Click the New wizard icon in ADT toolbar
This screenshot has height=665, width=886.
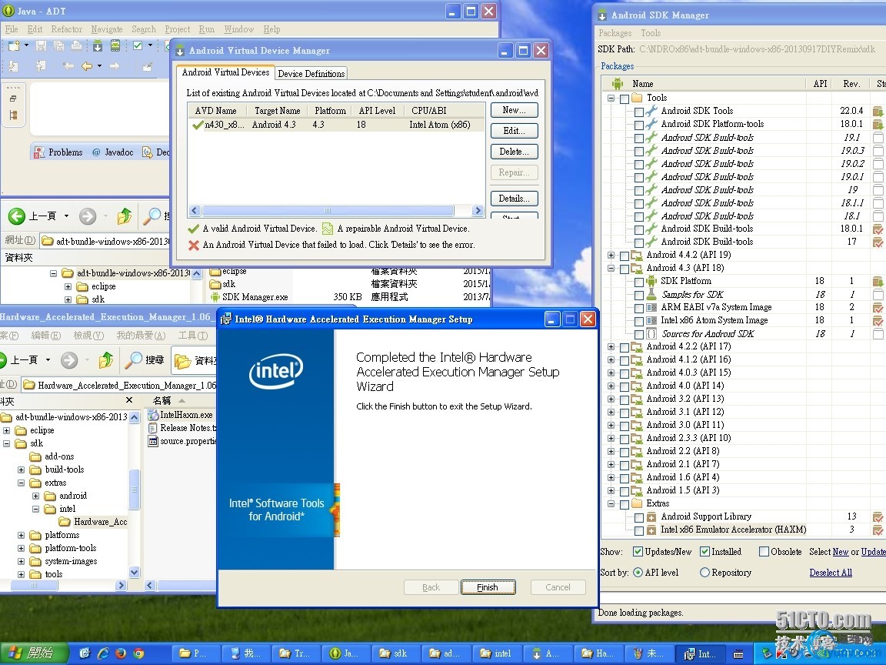pyautogui.click(x=14, y=46)
